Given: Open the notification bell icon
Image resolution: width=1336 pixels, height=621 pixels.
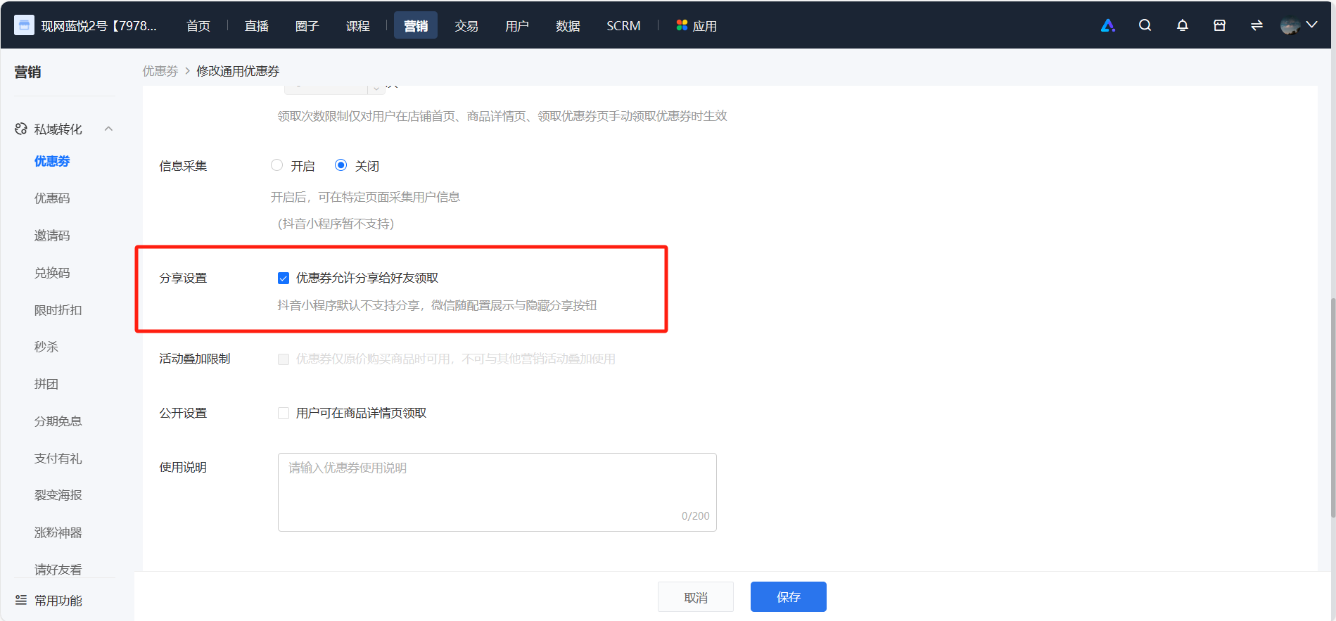Looking at the screenshot, I should pyautogui.click(x=1182, y=25).
